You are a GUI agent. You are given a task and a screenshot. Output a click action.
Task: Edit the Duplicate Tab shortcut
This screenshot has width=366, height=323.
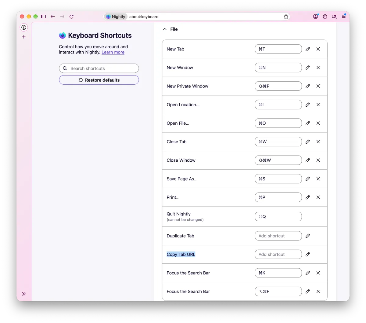308,236
